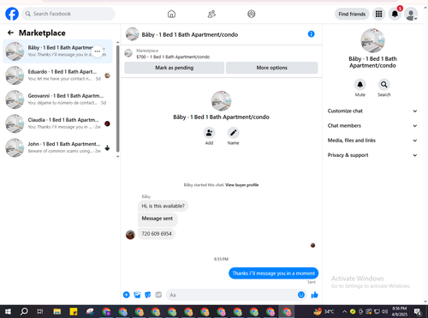This screenshot has height=318, width=428.
Task: Open the Windows Start menu
Action: pos(8,311)
